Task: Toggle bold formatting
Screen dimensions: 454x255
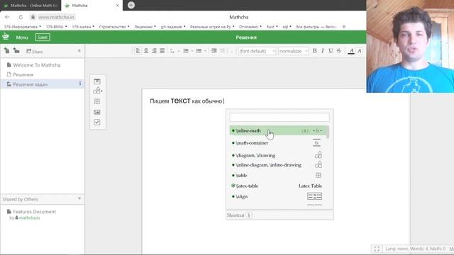Action: click(314, 51)
